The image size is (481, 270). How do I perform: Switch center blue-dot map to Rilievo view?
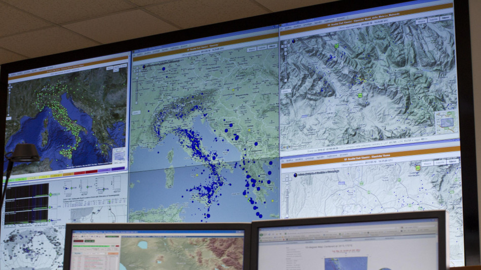tap(272, 46)
